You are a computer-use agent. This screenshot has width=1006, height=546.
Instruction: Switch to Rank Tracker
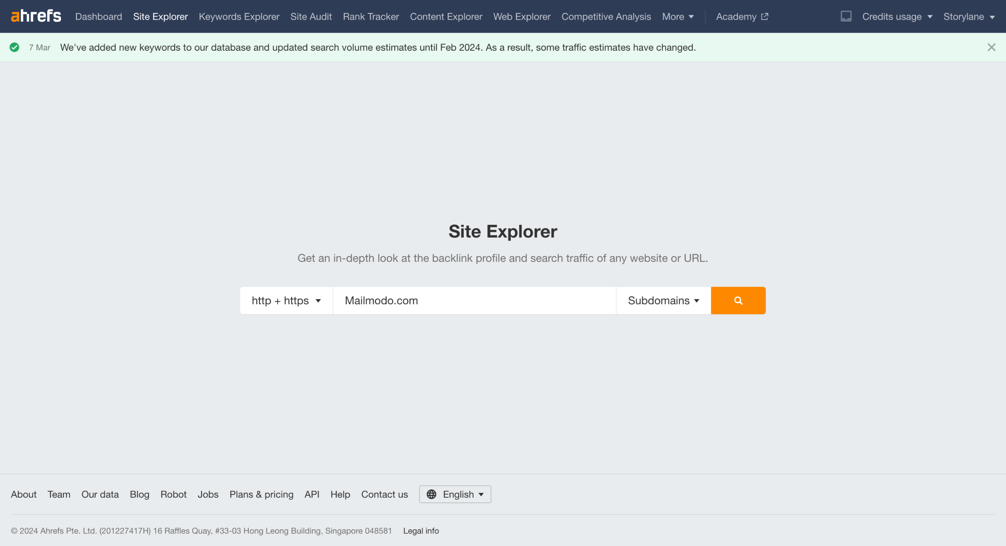tap(371, 17)
